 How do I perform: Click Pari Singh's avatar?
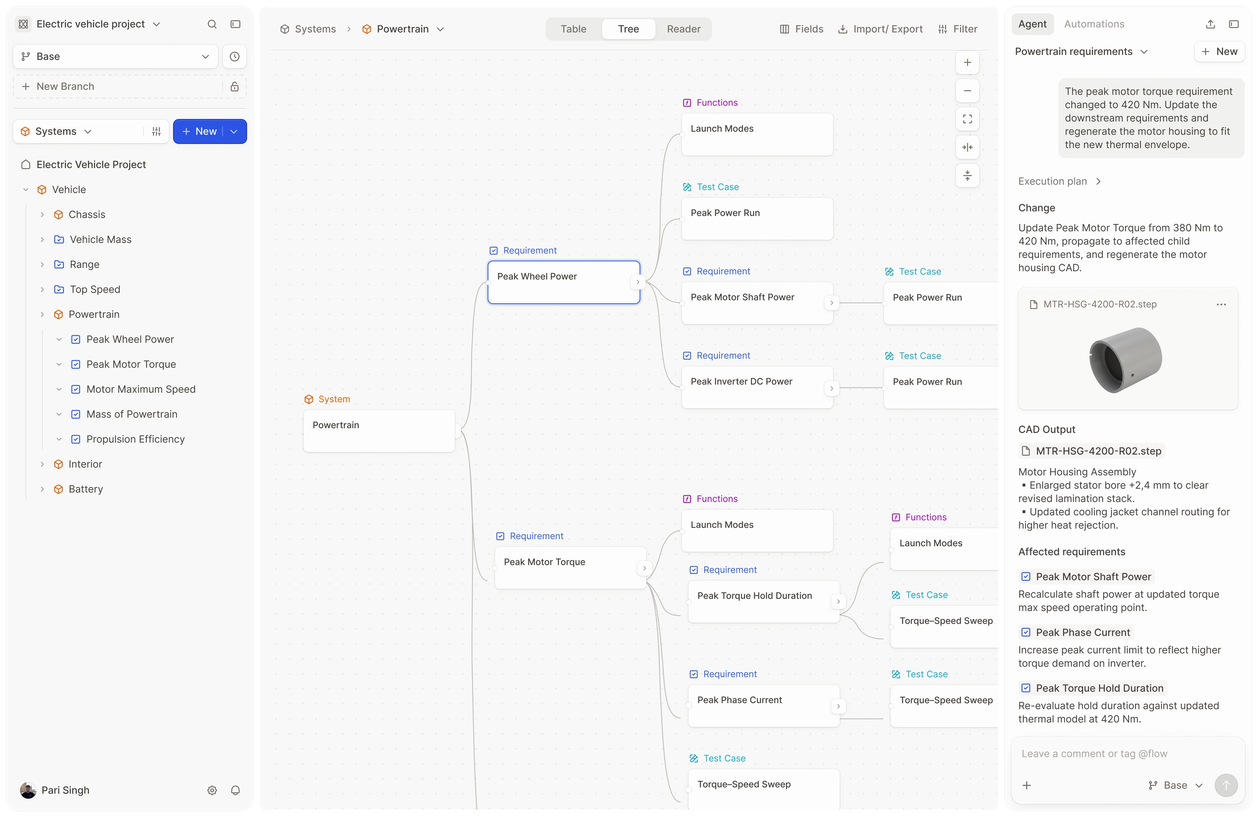28,790
